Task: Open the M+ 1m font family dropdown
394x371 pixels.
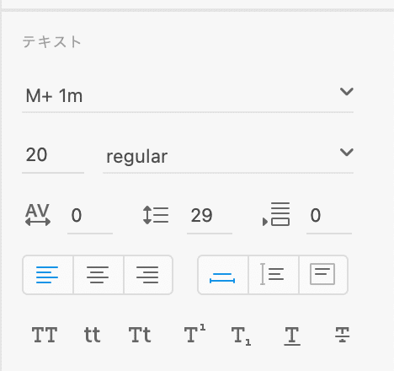Action: coord(188,95)
